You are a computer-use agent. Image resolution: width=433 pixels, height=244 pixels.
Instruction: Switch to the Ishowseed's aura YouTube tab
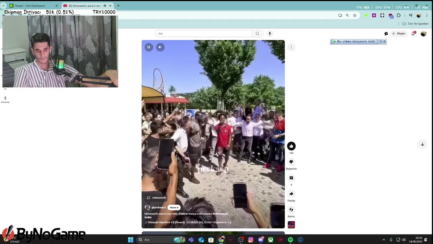point(87,6)
